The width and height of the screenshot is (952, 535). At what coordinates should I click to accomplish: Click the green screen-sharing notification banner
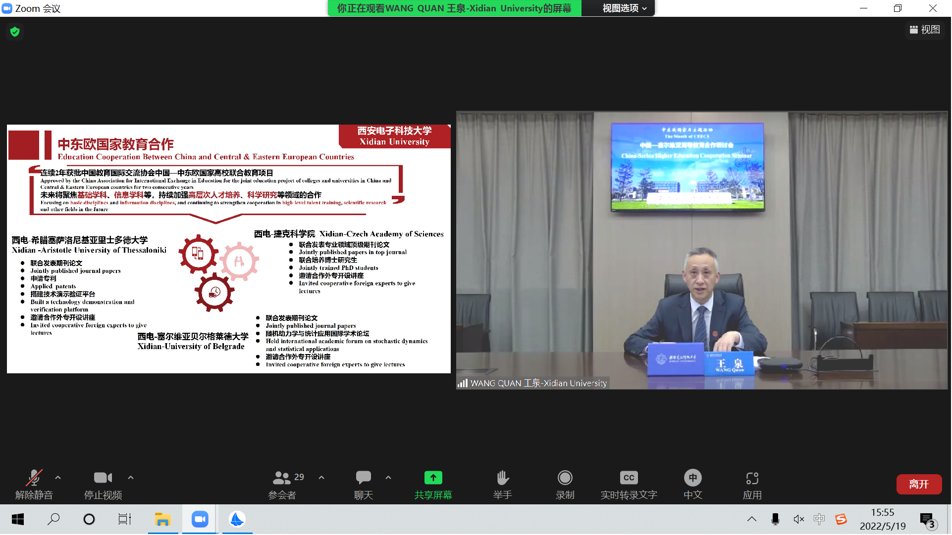pos(454,8)
